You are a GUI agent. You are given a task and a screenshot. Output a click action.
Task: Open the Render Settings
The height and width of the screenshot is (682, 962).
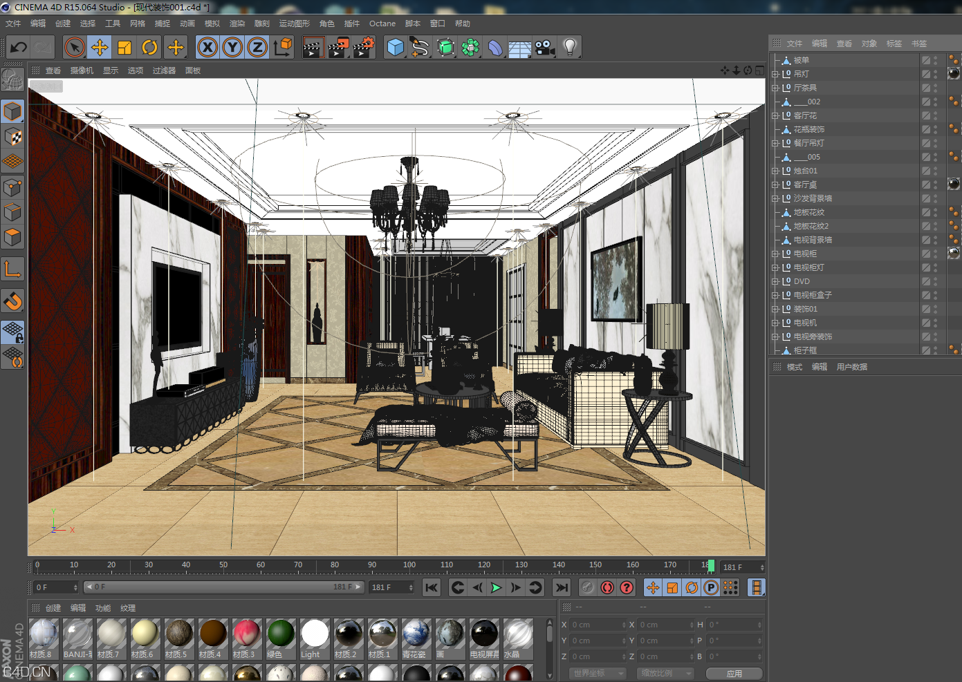click(364, 47)
